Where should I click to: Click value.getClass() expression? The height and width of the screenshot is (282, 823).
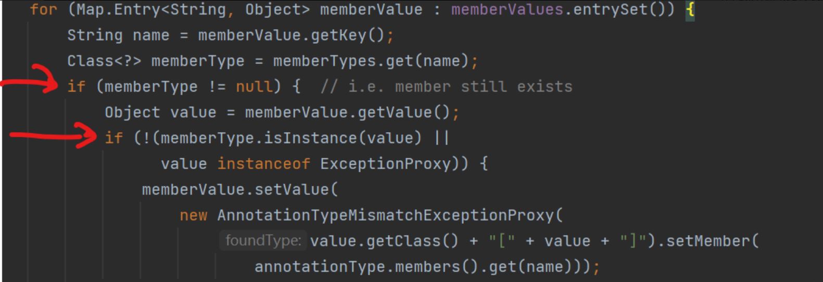(x=384, y=241)
